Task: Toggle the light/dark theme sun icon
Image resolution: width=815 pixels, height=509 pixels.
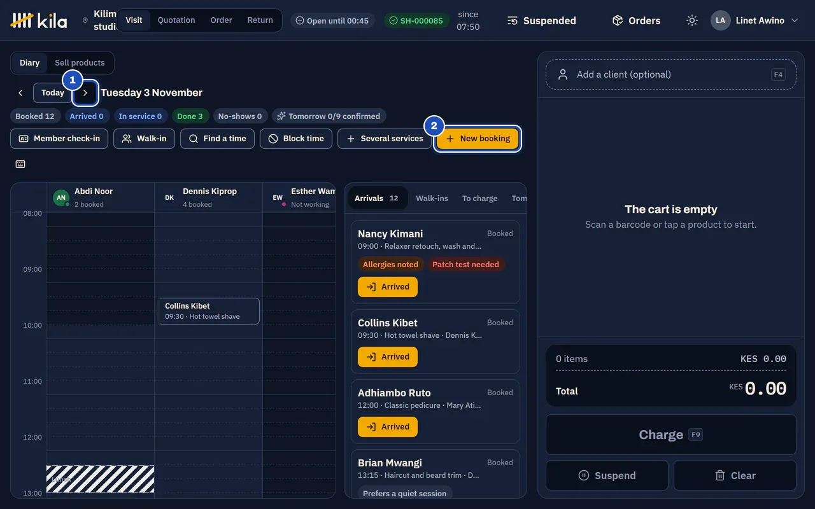Action: [x=692, y=20]
